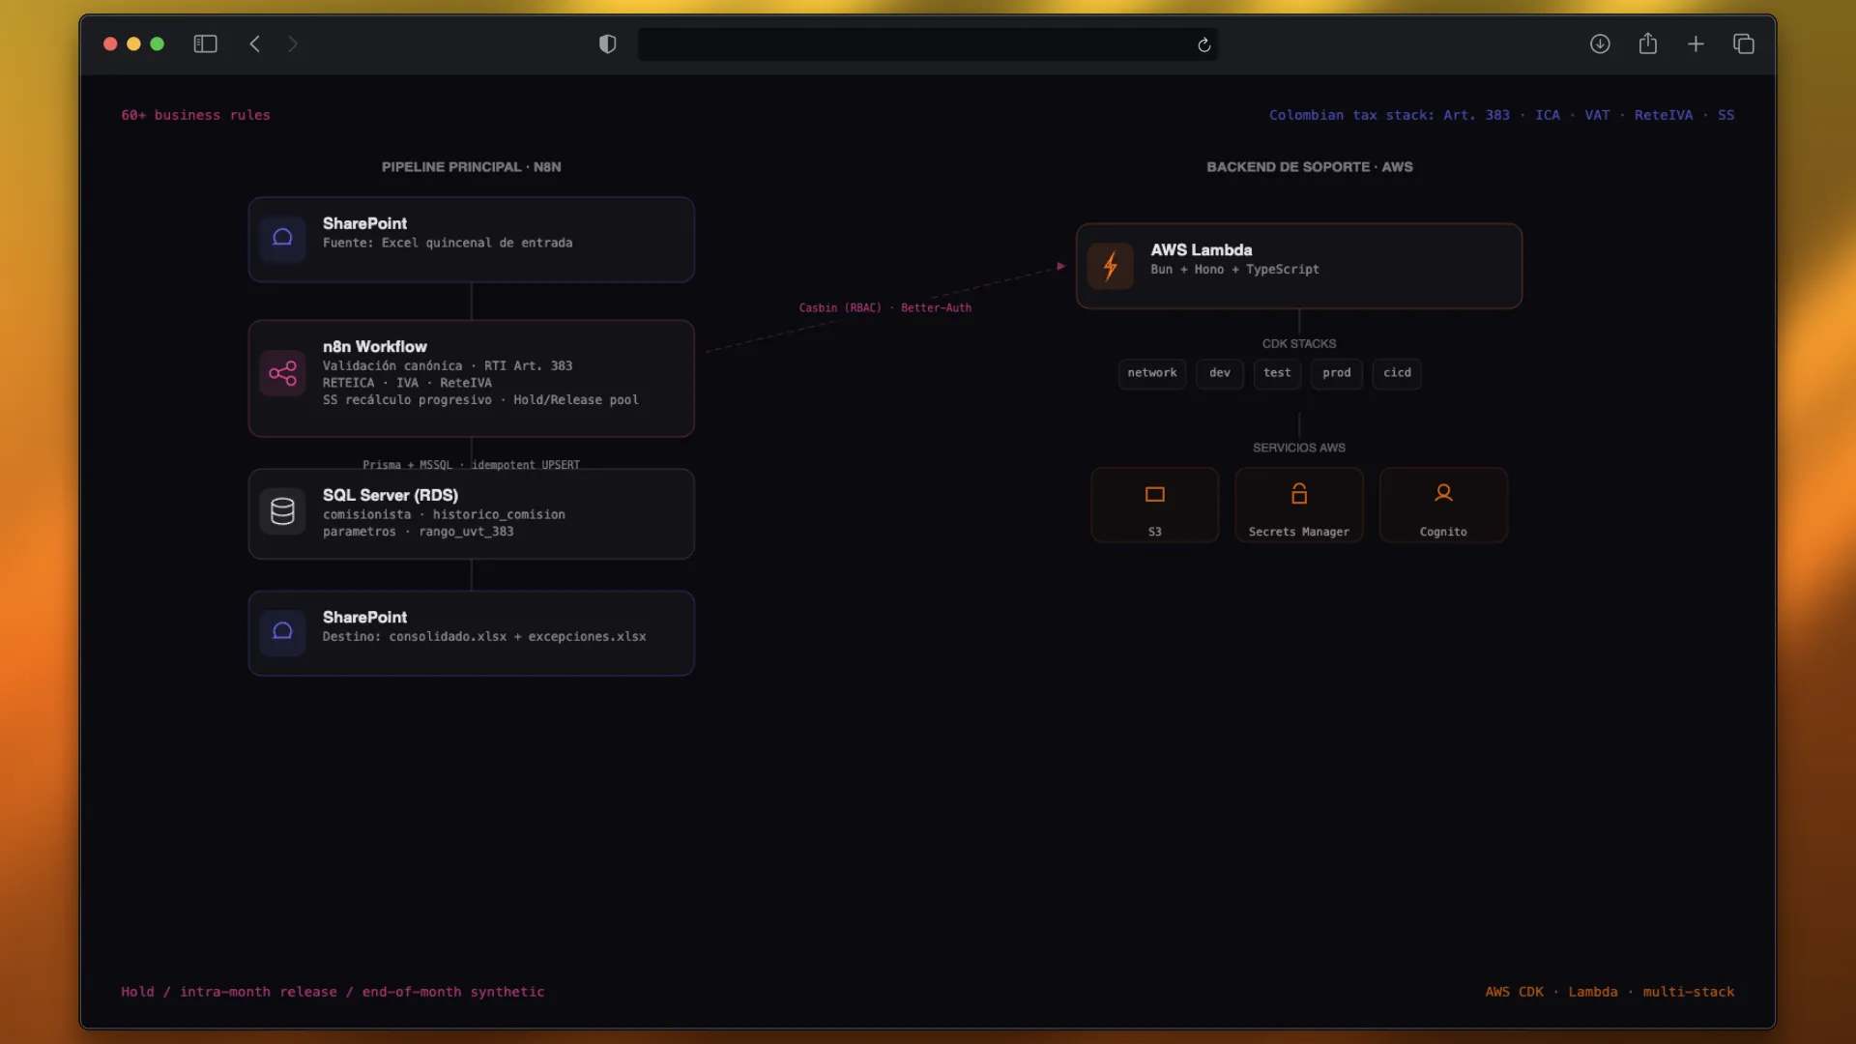Go forward with the forward arrow
Viewport: 1856px width, 1044px height.
point(293,44)
